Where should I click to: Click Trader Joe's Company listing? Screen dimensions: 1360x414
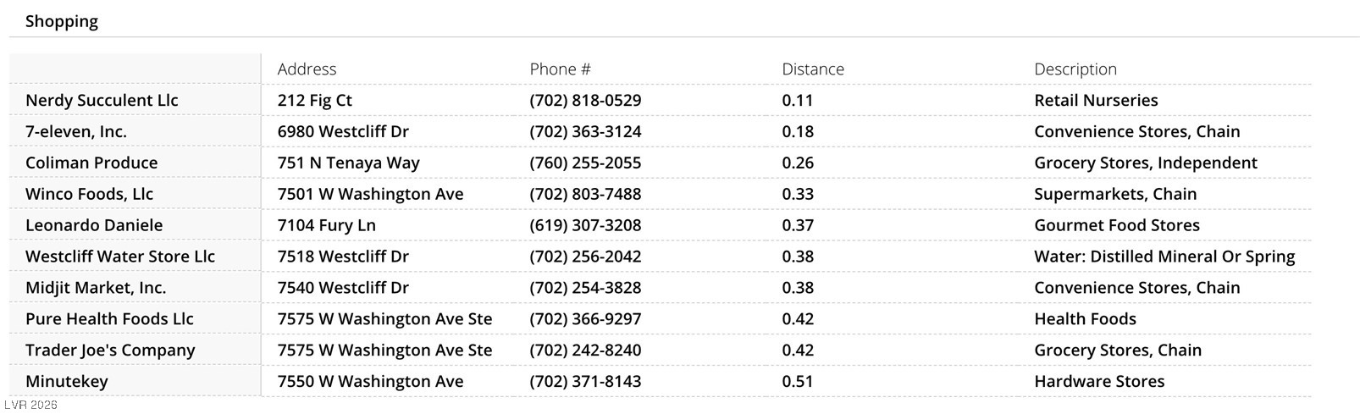110,351
